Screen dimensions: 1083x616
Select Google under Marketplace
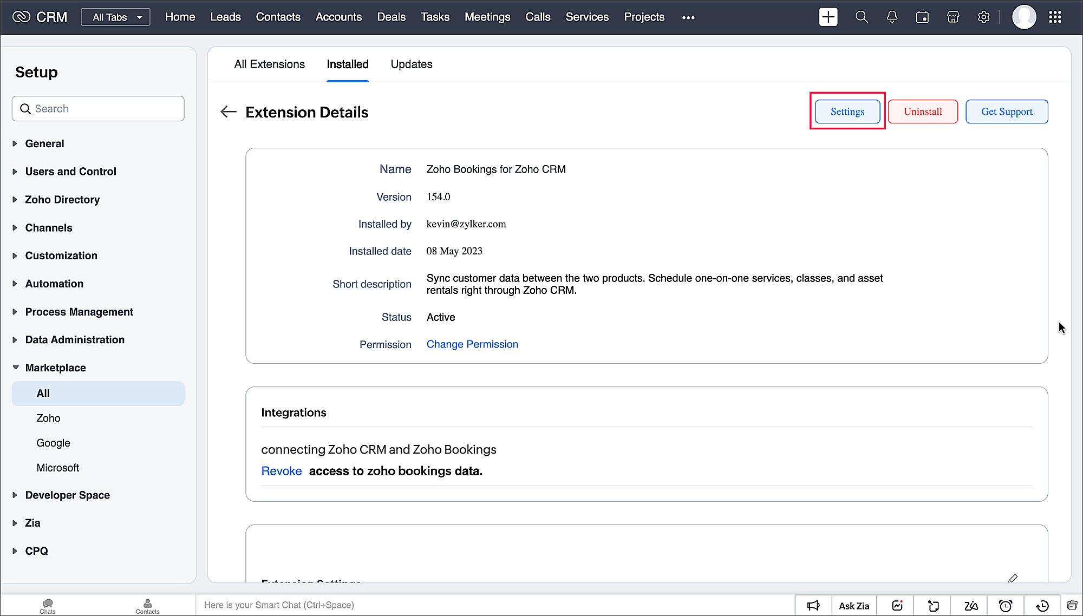pyautogui.click(x=53, y=443)
